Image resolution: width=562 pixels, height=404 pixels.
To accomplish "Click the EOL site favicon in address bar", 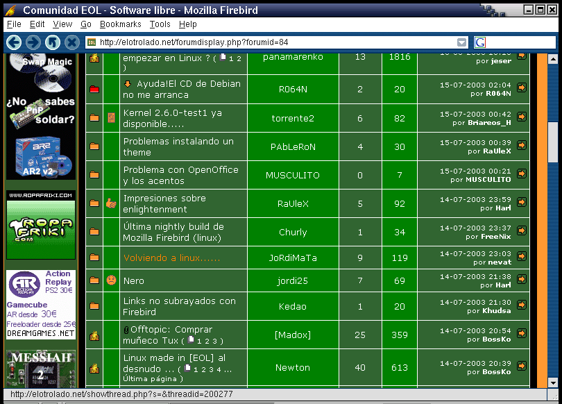I will (x=92, y=42).
